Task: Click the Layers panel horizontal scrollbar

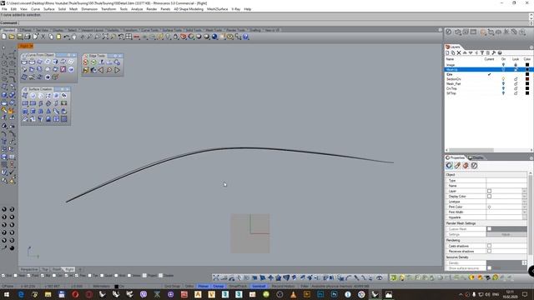Action: [x=471, y=150]
